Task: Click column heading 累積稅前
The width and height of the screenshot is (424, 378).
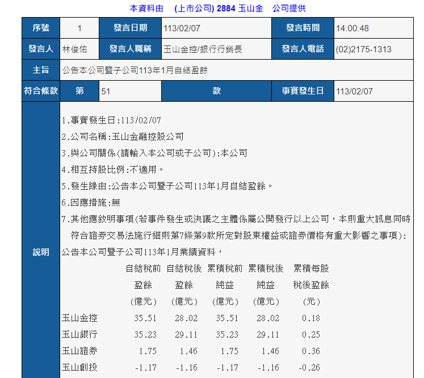Action: coord(225,269)
